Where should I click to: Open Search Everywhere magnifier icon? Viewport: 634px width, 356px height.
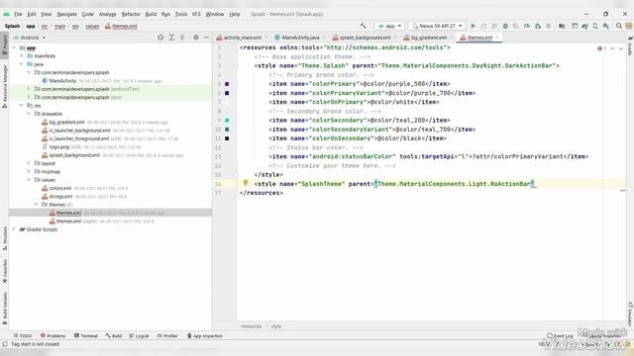618,26
